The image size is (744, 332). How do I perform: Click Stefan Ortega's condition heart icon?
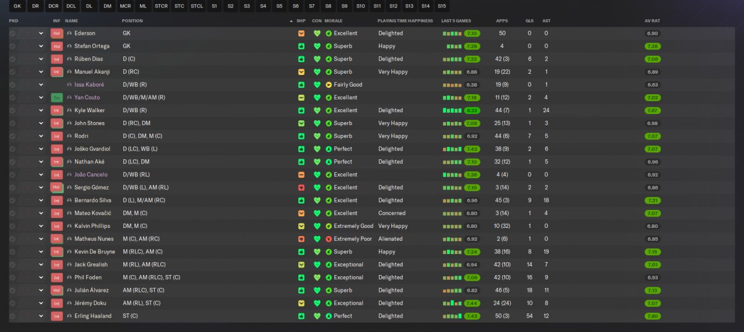317,46
